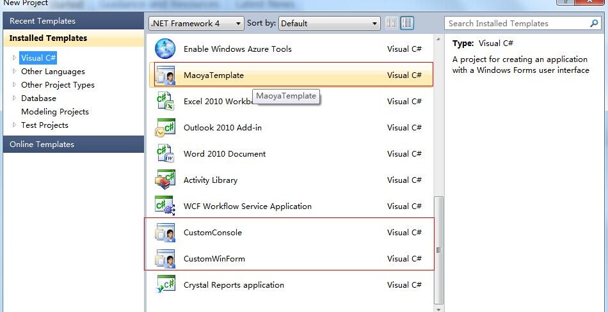Click the Outlook 2010 Add-in icon
Image resolution: width=608 pixels, height=312 pixels.
tap(165, 127)
